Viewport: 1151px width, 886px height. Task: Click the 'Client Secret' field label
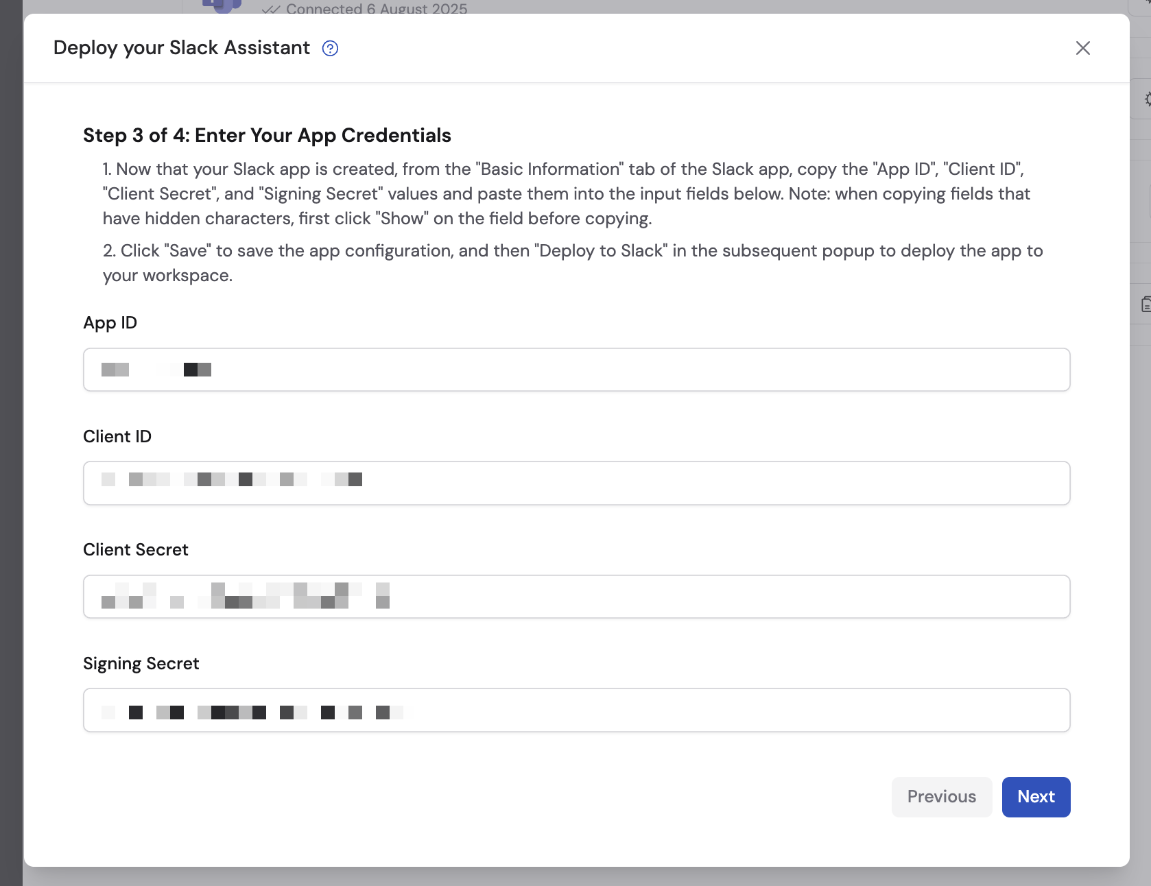[135, 549]
